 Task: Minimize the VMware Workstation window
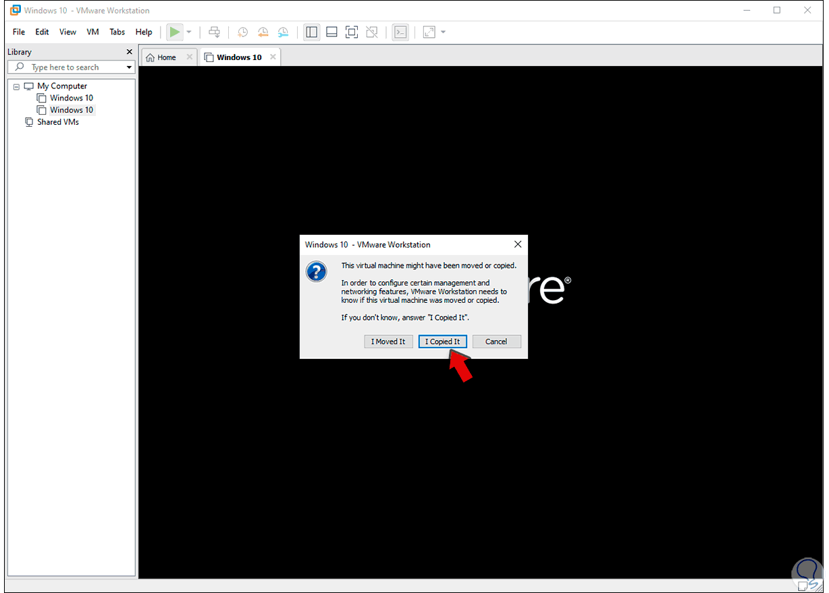coord(747,10)
